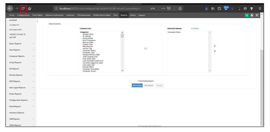Click the site information icon in address bar
The image size is (270, 132).
click(56, 8)
